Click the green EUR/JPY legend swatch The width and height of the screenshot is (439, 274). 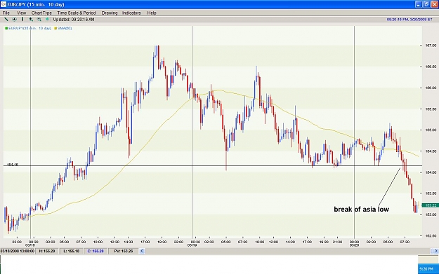[x=6, y=28]
